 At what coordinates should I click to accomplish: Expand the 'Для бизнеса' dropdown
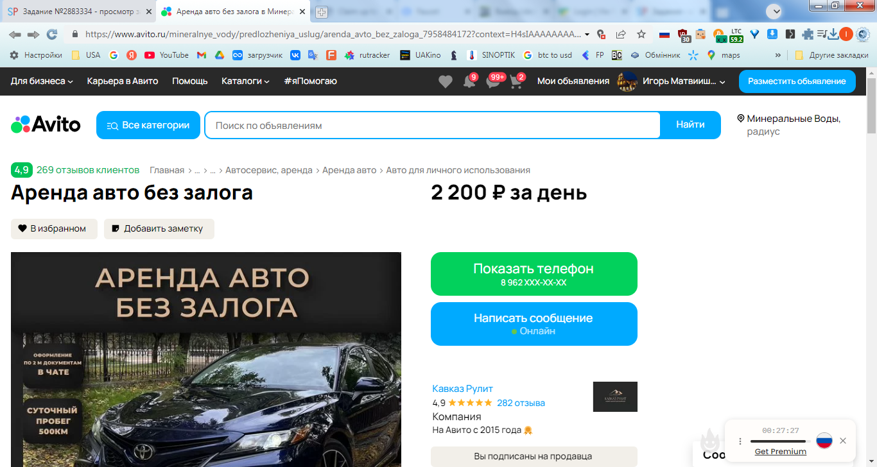click(x=42, y=81)
